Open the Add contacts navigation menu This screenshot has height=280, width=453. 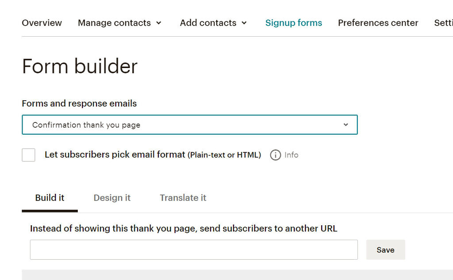coord(208,23)
